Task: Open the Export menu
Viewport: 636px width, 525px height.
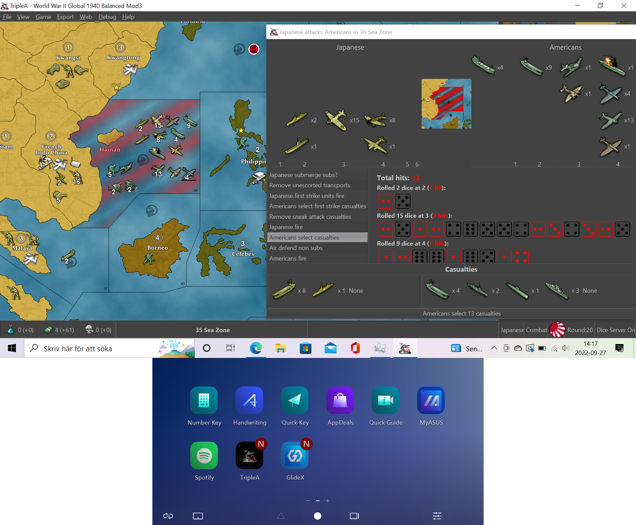Action: 65,17
